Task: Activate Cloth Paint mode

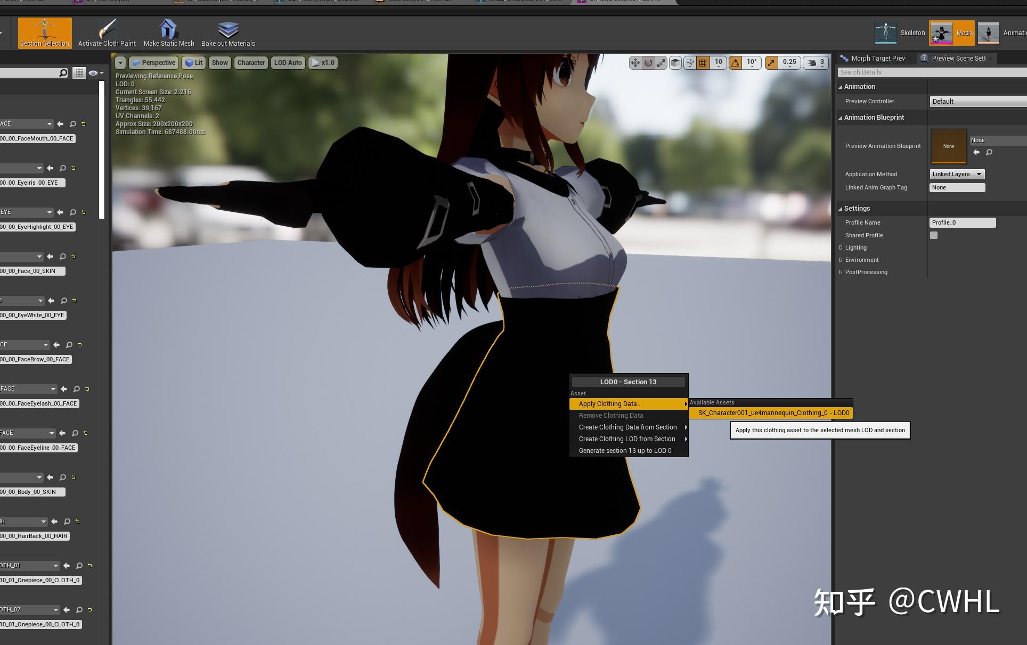Action: tap(107, 32)
